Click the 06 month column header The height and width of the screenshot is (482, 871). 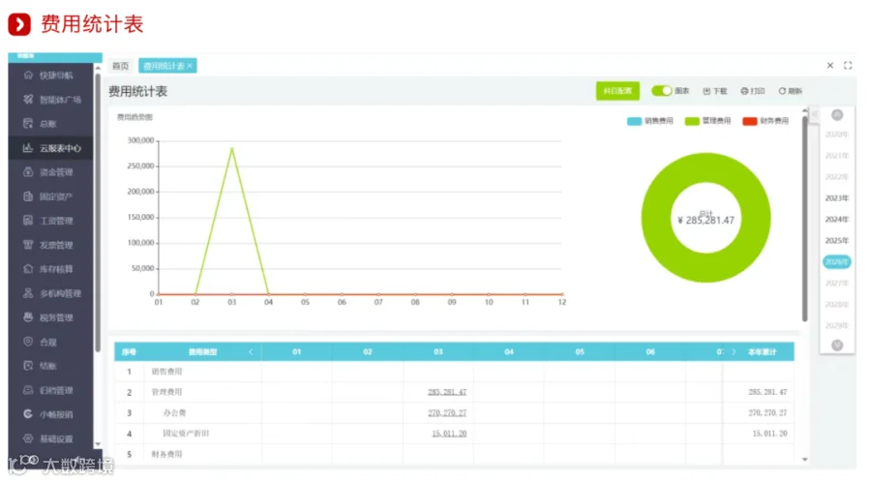coord(650,352)
